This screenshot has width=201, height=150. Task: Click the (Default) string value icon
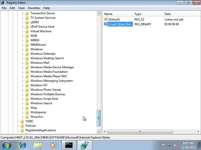(106, 19)
